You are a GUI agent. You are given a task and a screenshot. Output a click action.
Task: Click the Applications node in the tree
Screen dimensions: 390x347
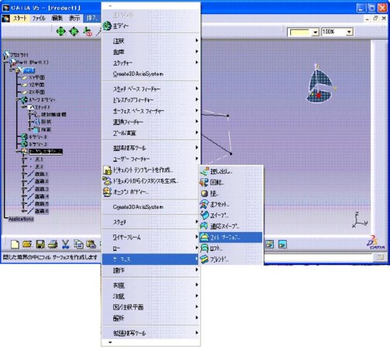(x=21, y=219)
